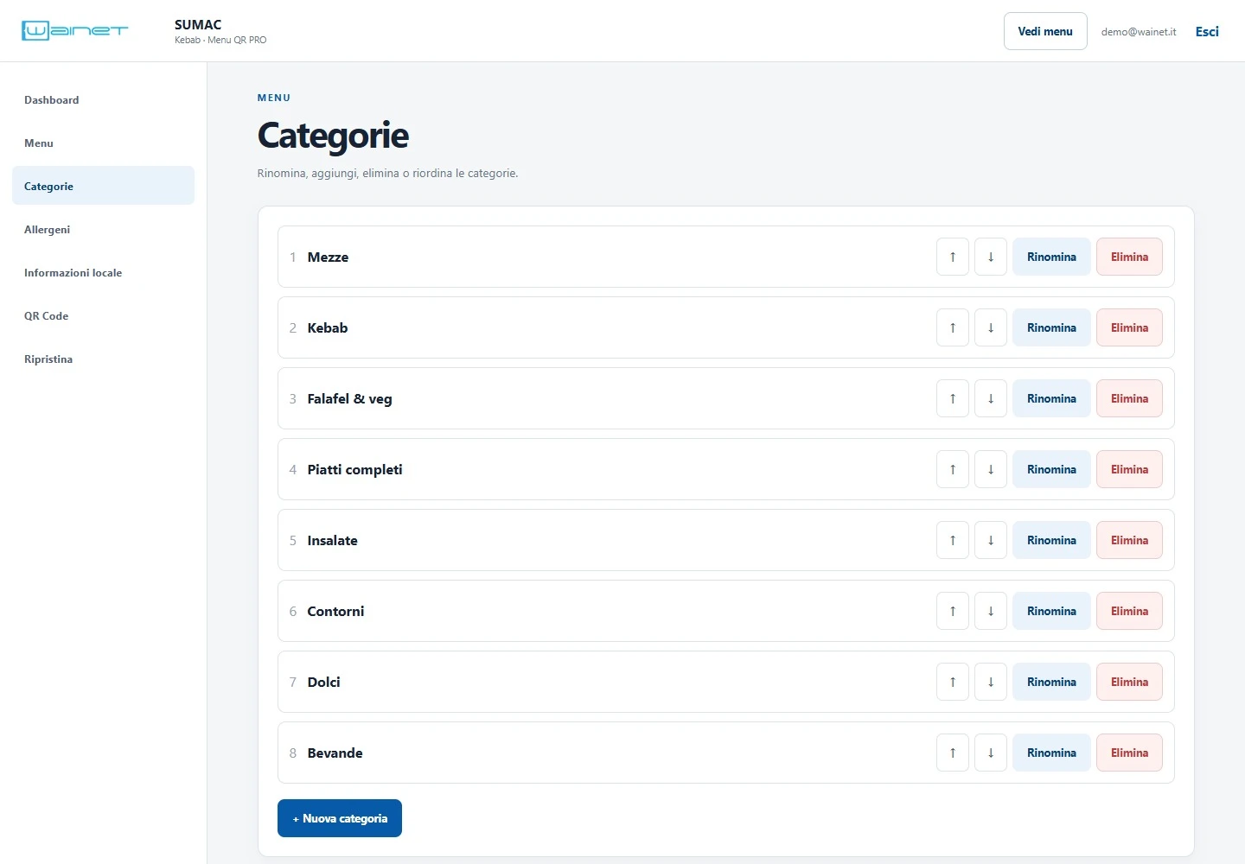
Task: Click the SUMAC restaurant name in header
Action: [198, 24]
